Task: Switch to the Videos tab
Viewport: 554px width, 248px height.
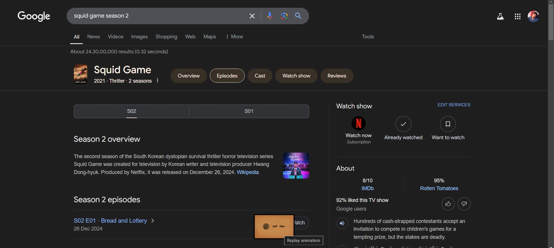Action: click(x=116, y=37)
